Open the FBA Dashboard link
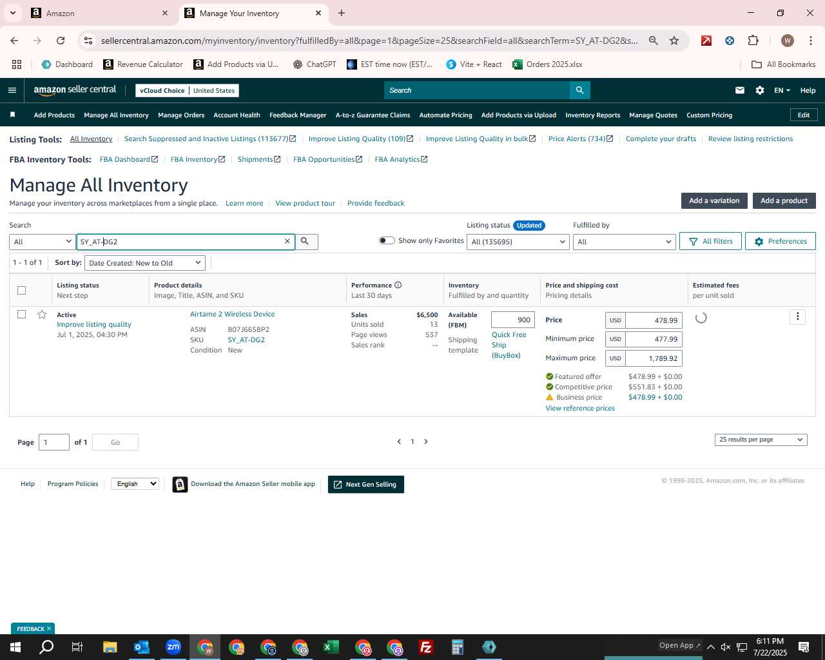 128,159
